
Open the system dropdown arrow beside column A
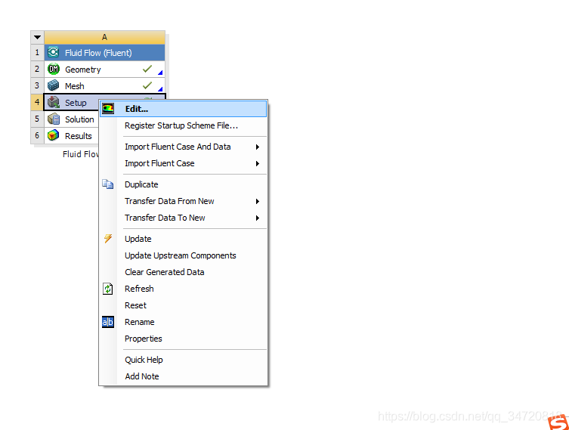(37, 37)
